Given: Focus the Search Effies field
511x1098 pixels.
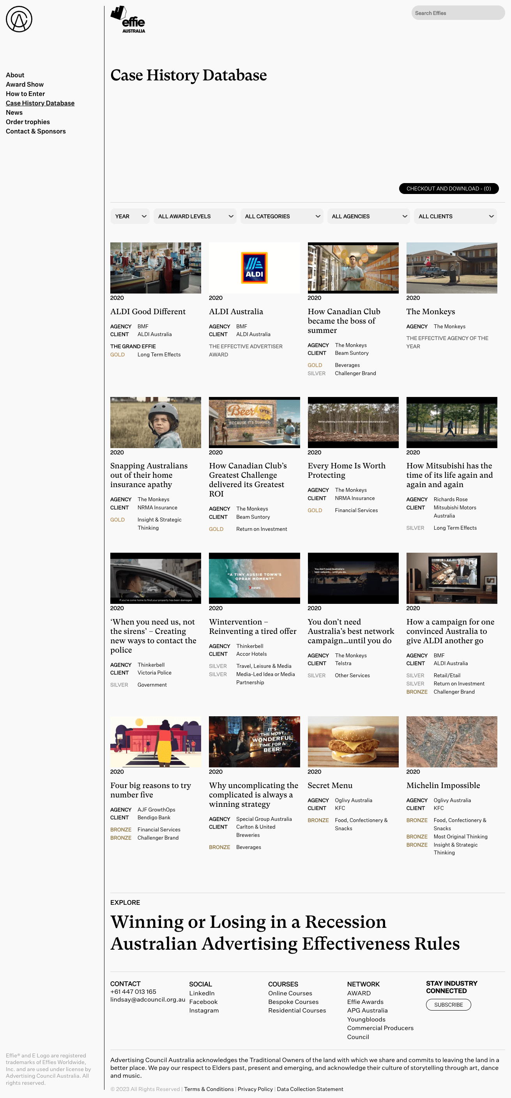Looking at the screenshot, I should [x=457, y=13].
